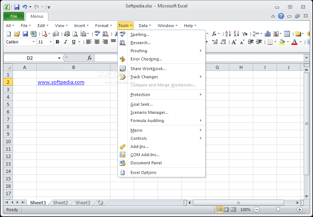The image size is (313, 217).
Task: Click the zoom slider handle
Action: (x=278, y=210)
